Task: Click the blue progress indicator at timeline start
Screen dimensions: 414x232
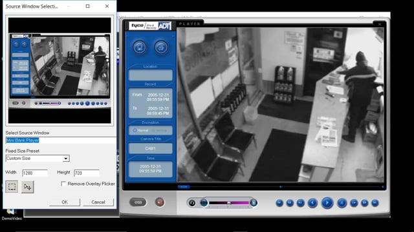Action: tap(184, 187)
